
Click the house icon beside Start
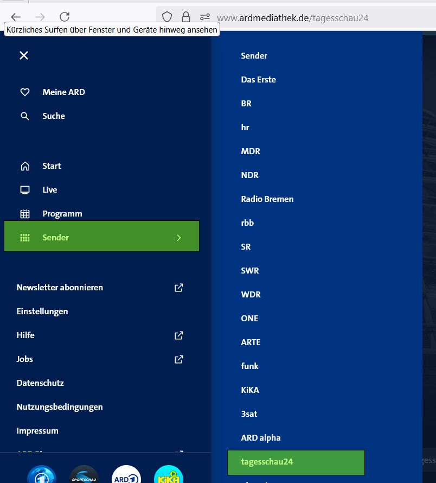[25, 166]
